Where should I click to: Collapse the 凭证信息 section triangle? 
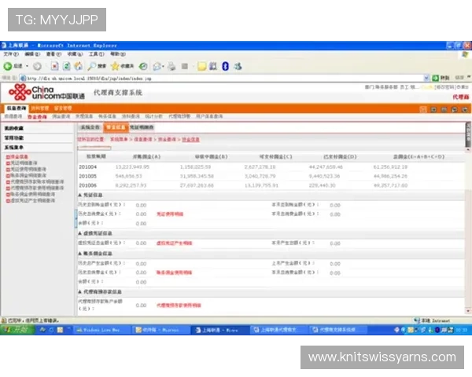pos(79,195)
